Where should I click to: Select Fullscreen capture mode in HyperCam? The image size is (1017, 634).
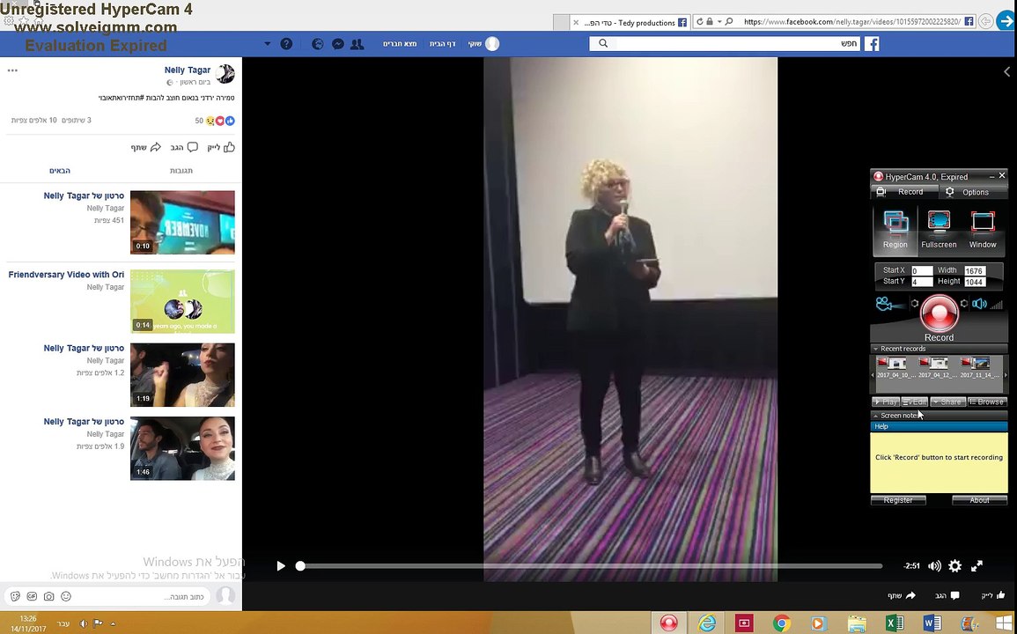[939, 230]
